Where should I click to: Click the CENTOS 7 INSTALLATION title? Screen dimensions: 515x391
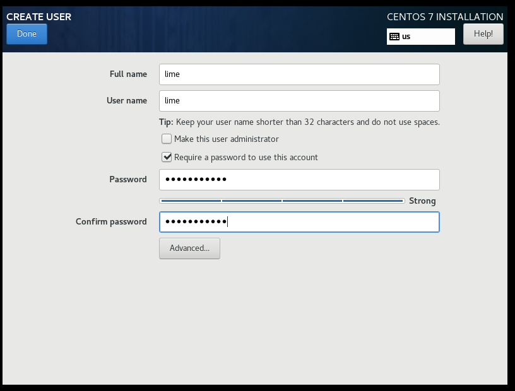click(x=445, y=17)
